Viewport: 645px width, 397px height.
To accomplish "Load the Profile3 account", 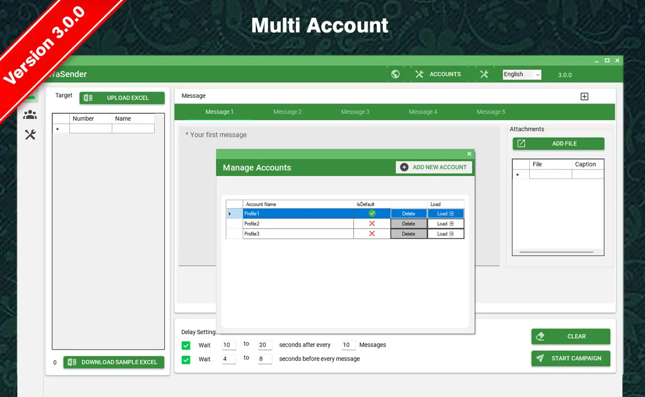I will (445, 234).
